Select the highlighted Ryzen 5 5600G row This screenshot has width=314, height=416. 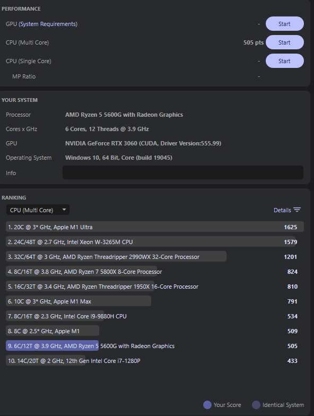pyautogui.click(x=155, y=346)
